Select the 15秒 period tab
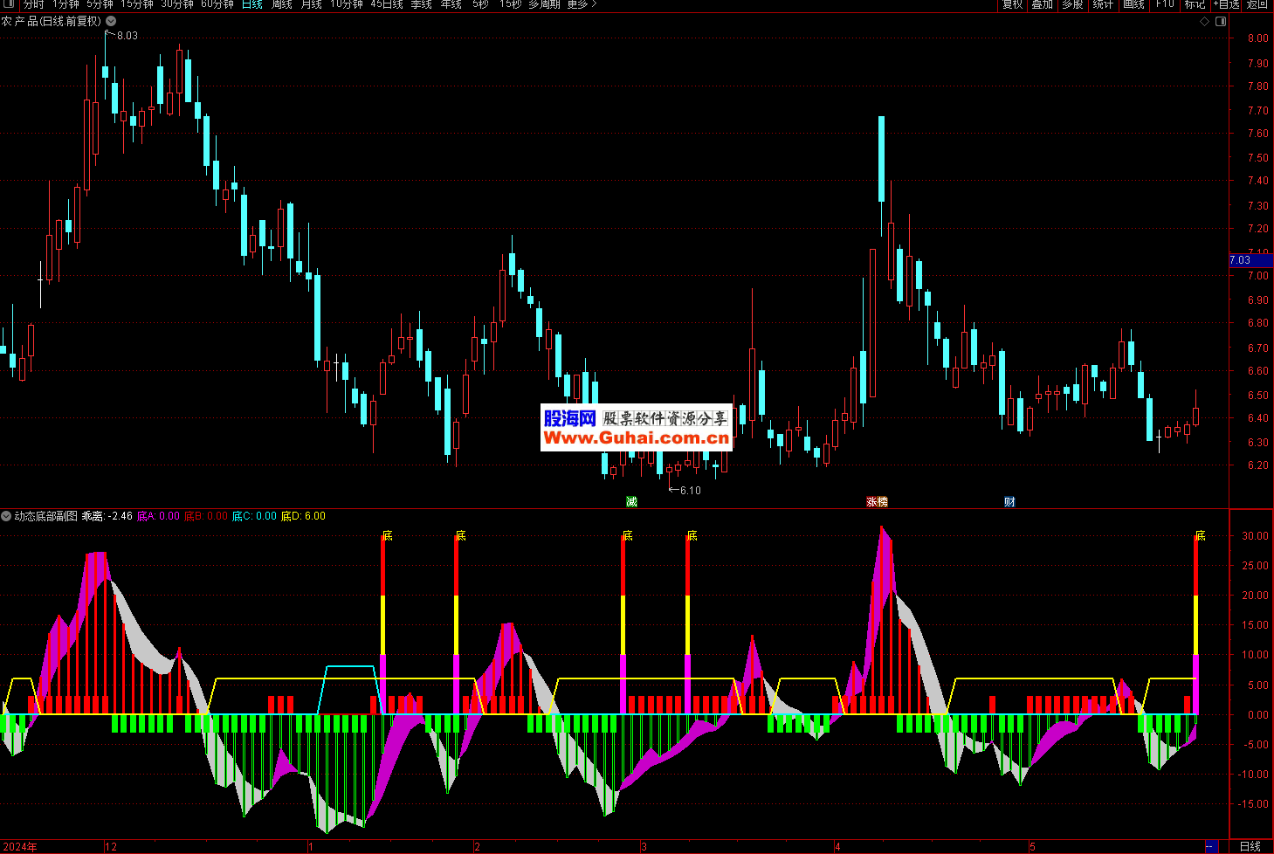This screenshot has width=1274, height=854. click(510, 4)
